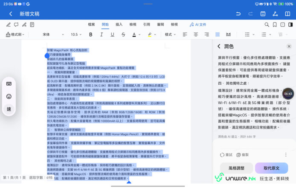
Task: Go back from the 潤色 panel
Action: (x=219, y=46)
